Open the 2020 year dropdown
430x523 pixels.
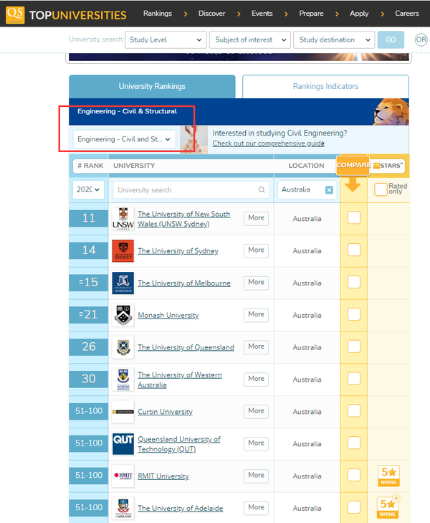(x=88, y=189)
